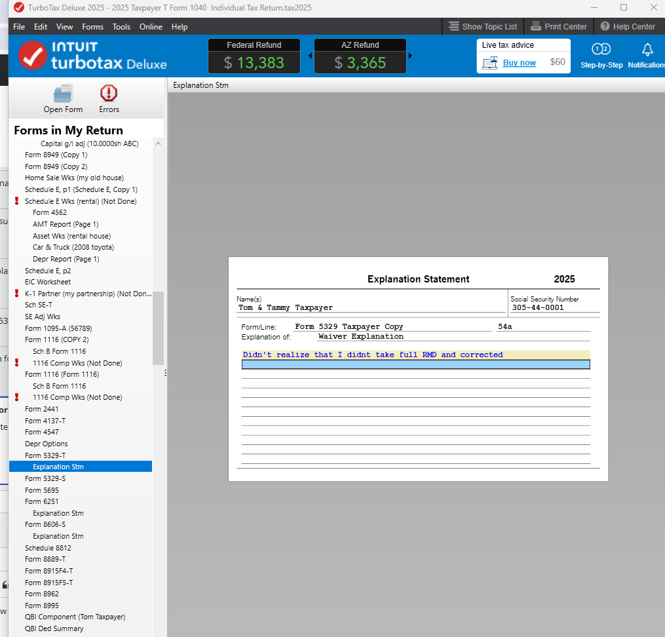Open the Help Center
Image resolution: width=665 pixels, height=637 pixels.
point(628,27)
